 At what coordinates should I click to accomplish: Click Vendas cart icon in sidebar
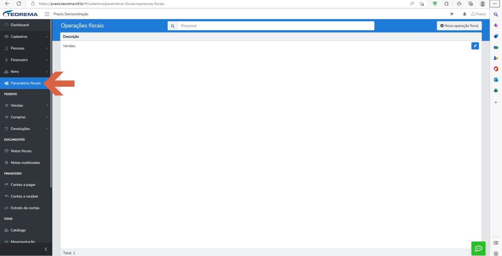tap(6, 106)
